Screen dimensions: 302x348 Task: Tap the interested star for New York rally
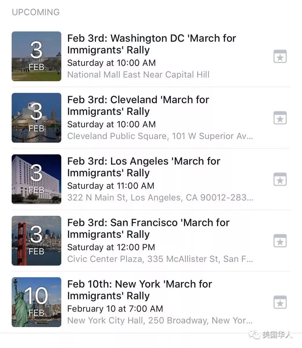point(280,302)
